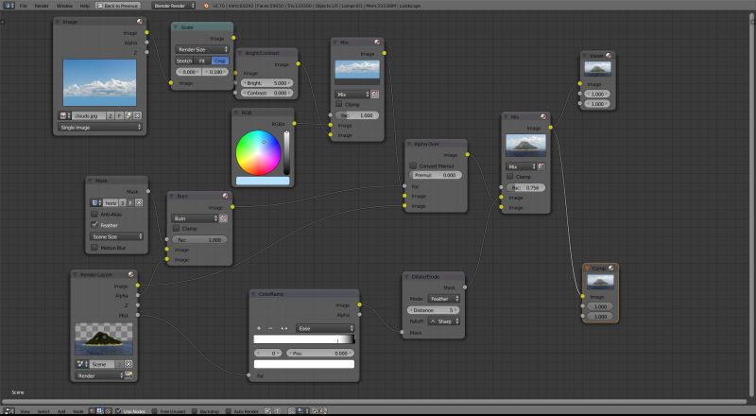Viewport: 756px width, 416px height.
Task: Disable Feather checkbox in Mask node
Action: [94, 225]
